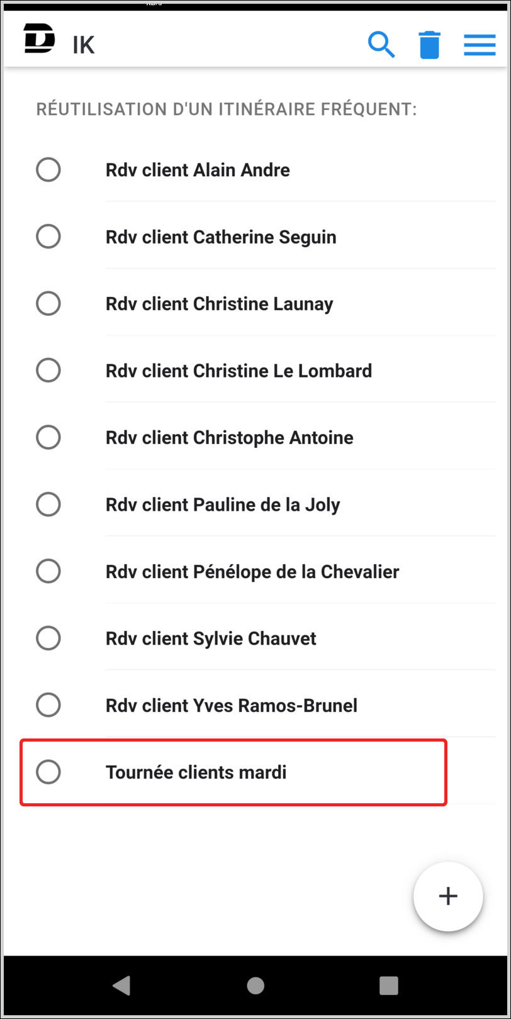Choose Rdv client Christine Le Lombard radio
Screen dimensions: 511x1019
click(x=48, y=370)
